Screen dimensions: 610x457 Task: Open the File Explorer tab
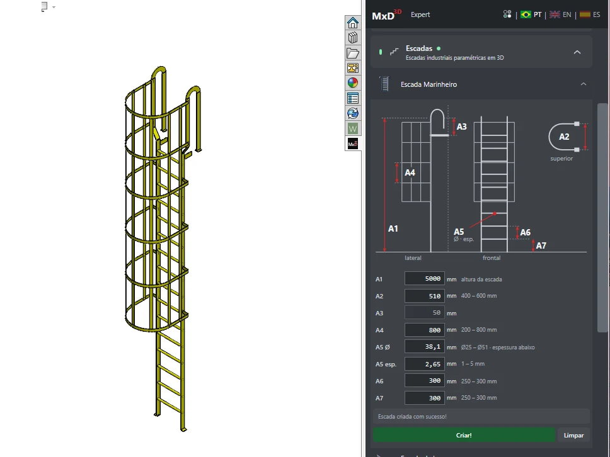coord(353,53)
